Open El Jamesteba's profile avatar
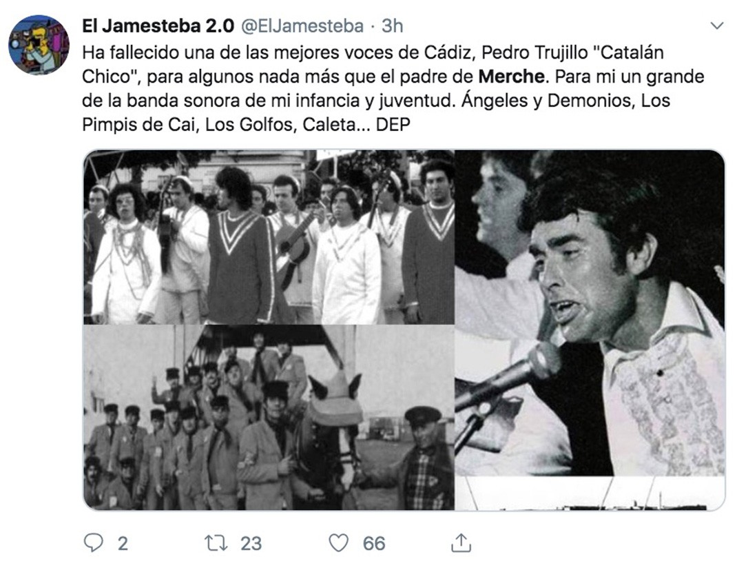This screenshot has height=570, width=737. click(39, 45)
